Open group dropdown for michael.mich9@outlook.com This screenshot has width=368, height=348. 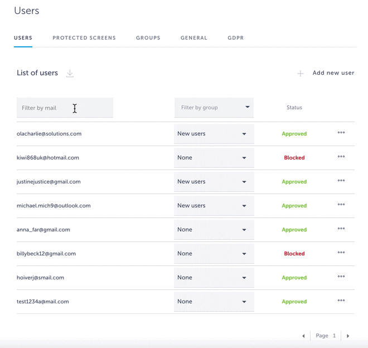(x=214, y=206)
